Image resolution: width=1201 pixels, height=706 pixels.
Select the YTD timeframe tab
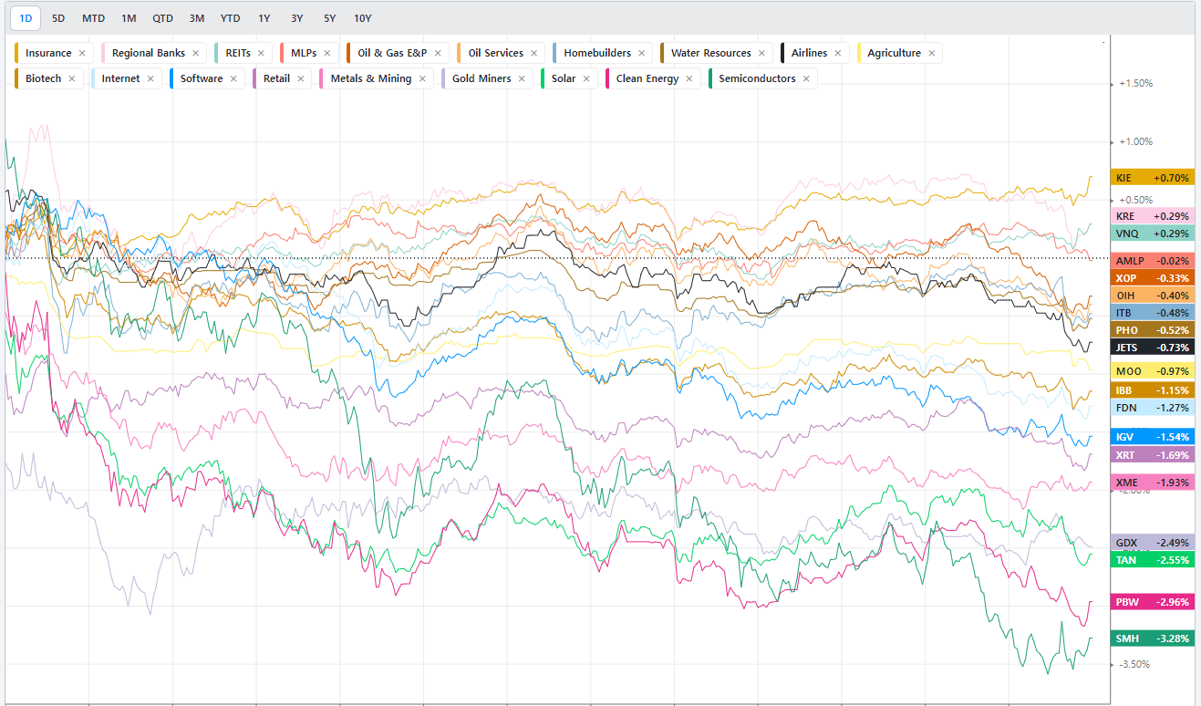(x=230, y=18)
